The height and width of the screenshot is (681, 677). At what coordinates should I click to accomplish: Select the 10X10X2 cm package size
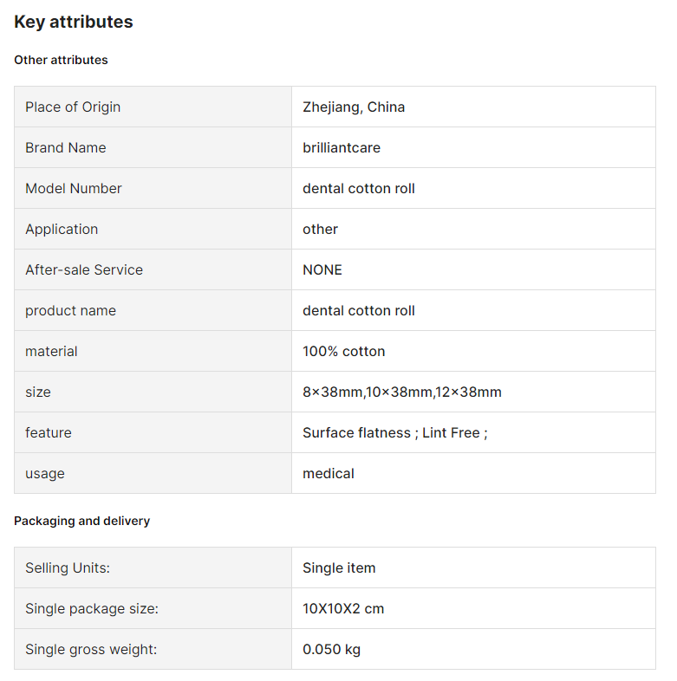pos(343,609)
